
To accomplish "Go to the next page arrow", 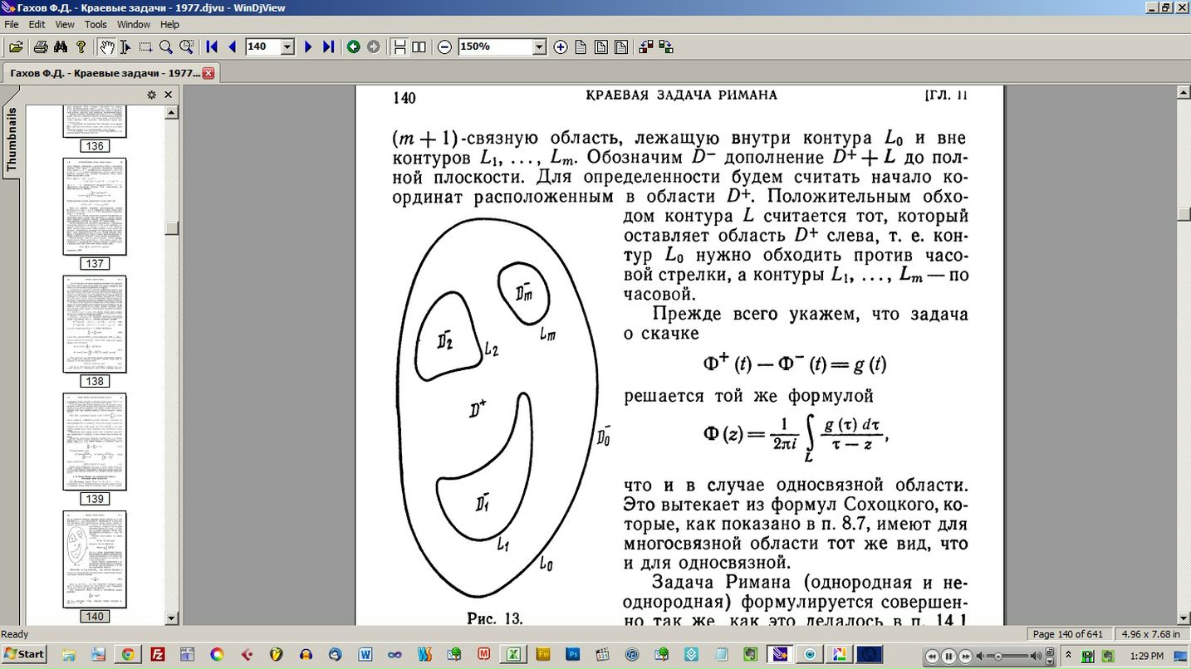I will pos(308,47).
